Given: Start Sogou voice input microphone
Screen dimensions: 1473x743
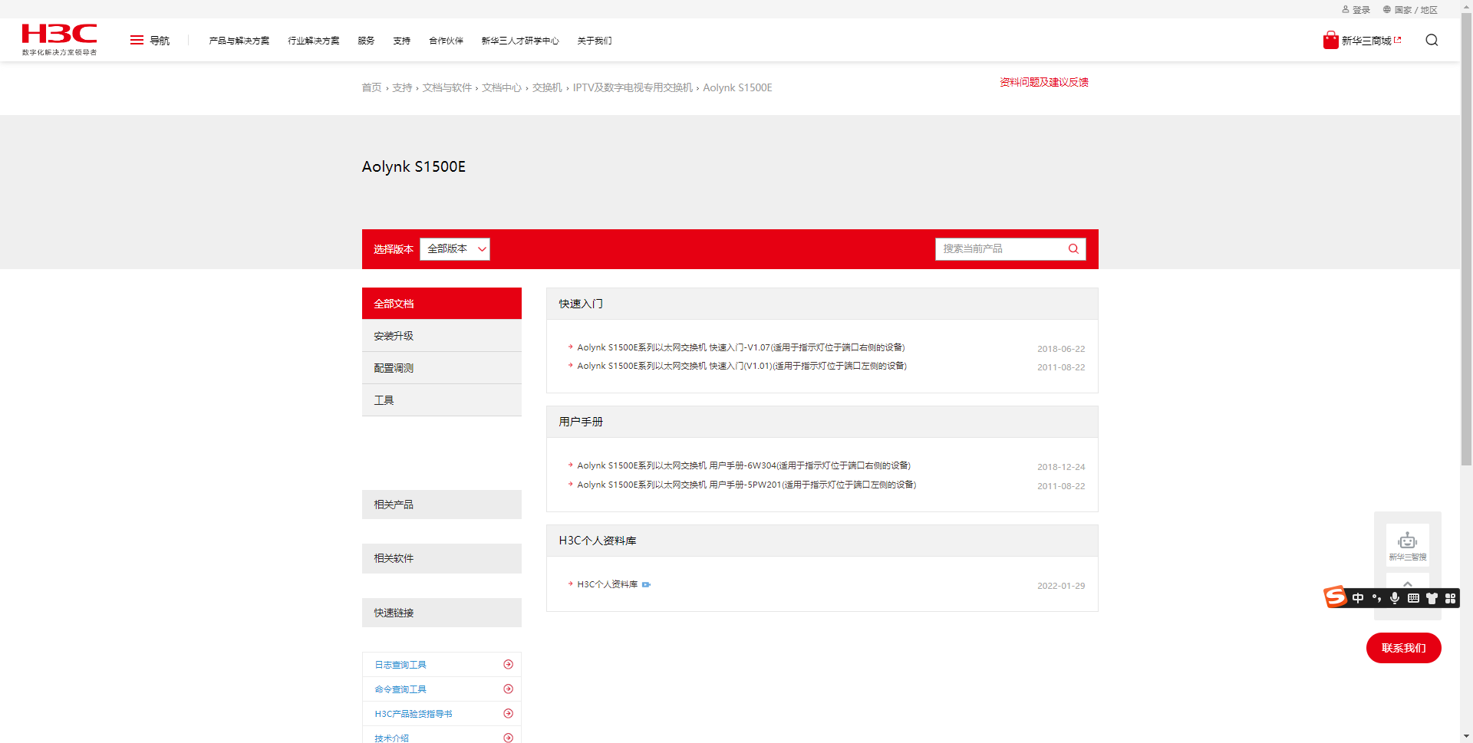Looking at the screenshot, I should point(1395,598).
